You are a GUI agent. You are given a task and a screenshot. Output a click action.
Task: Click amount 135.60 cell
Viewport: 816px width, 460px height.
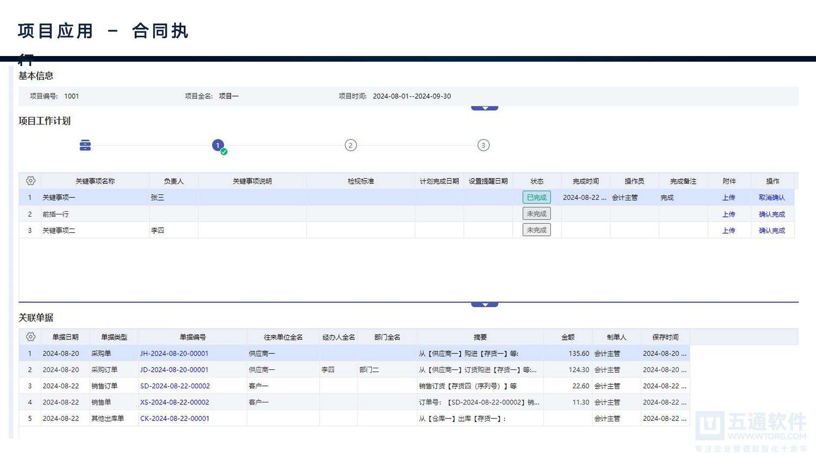568,354
